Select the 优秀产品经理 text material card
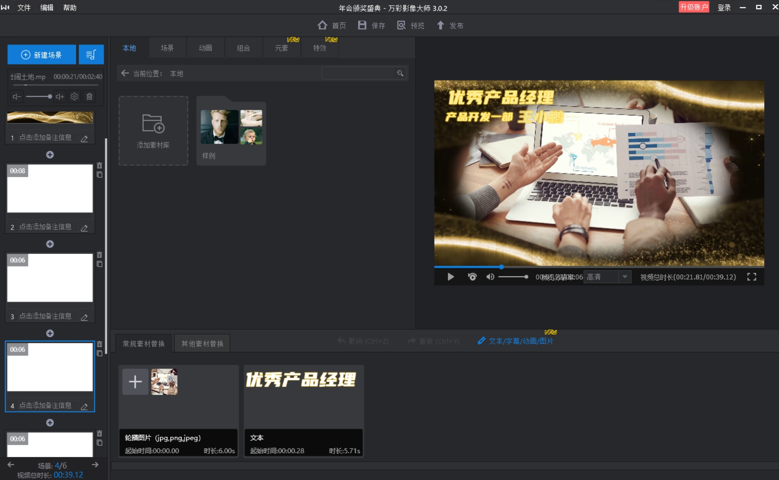779x480 pixels. (x=304, y=411)
